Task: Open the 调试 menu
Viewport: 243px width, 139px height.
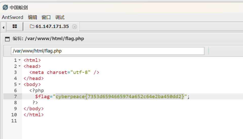Action: click(x=60, y=17)
